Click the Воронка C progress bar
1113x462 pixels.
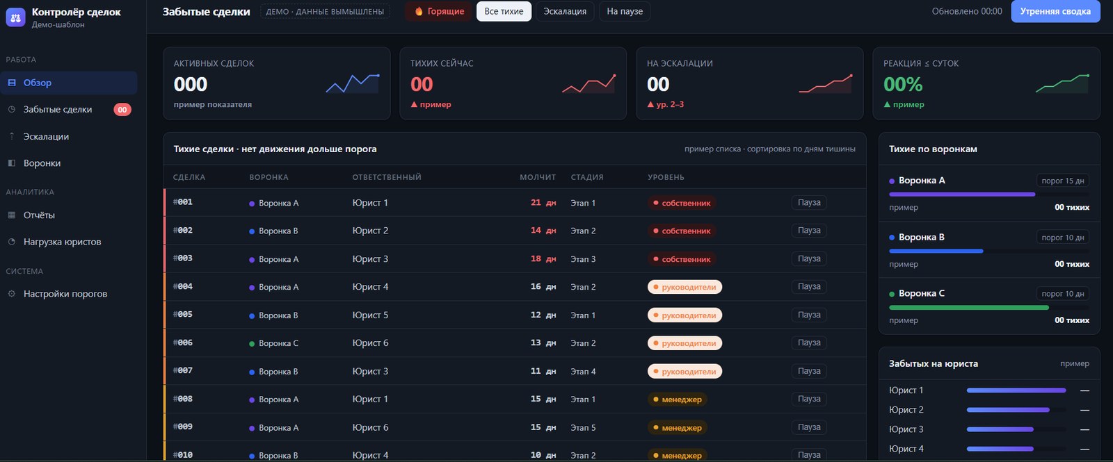989,307
